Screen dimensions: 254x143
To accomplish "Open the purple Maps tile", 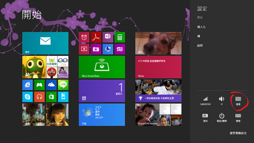I will click(x=120, y=49).
